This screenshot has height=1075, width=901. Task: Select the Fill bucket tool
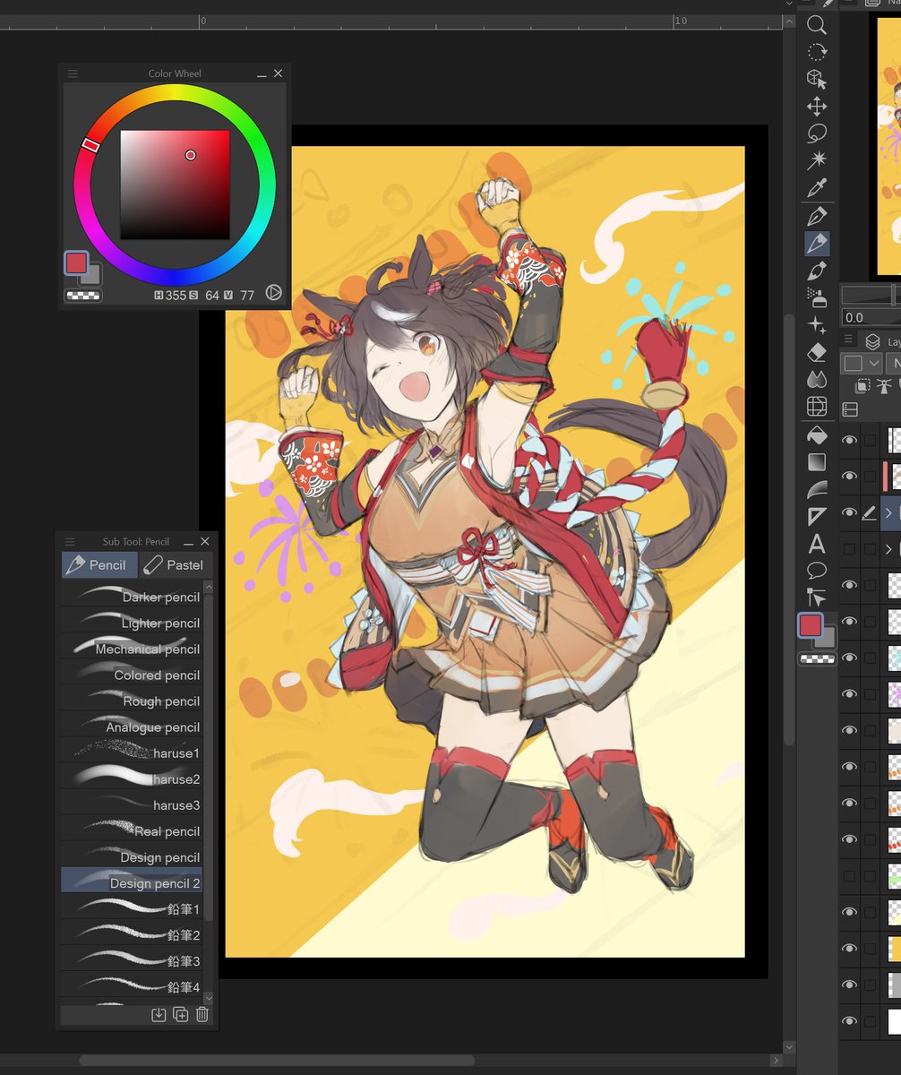click(817, 435)
